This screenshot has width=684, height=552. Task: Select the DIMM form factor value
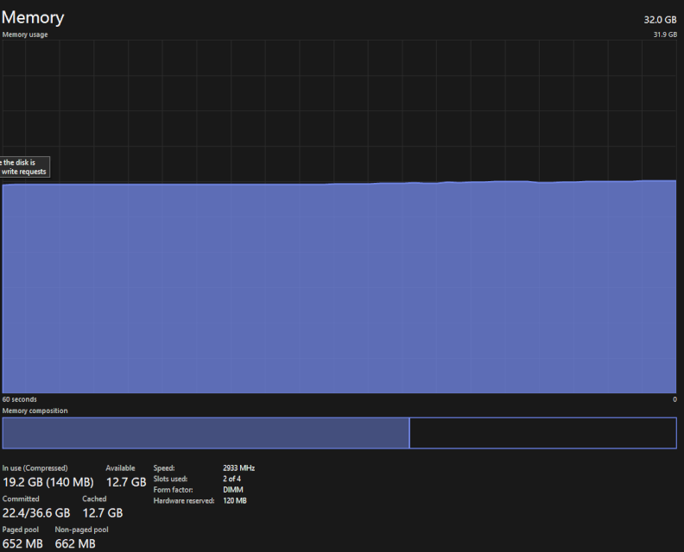click(233, 490)
